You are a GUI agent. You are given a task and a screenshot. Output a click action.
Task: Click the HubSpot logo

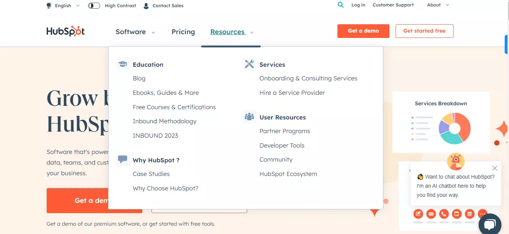click(x=66, y=31)
